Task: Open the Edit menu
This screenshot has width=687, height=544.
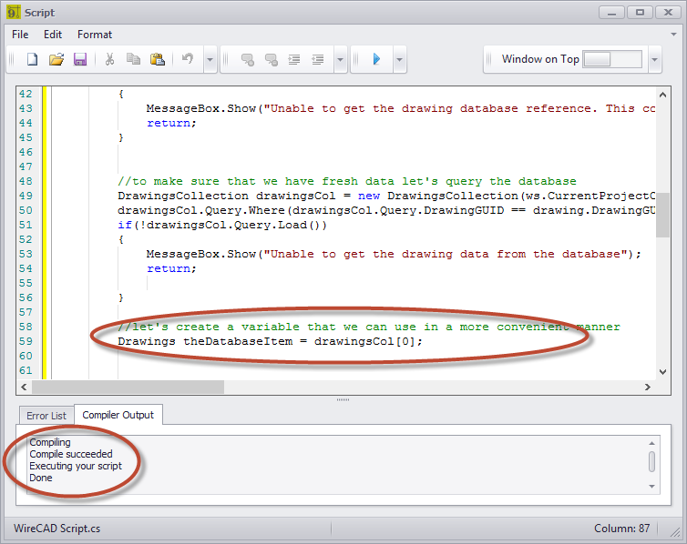Action: (53, 35)
